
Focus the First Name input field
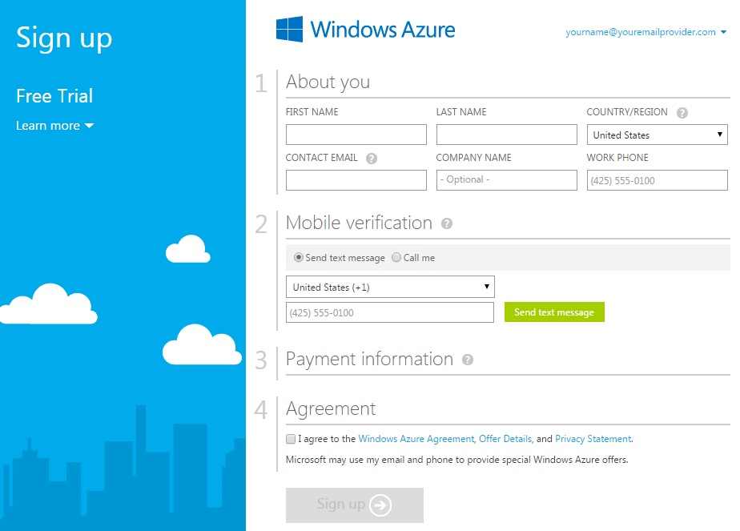coord(356,135)
